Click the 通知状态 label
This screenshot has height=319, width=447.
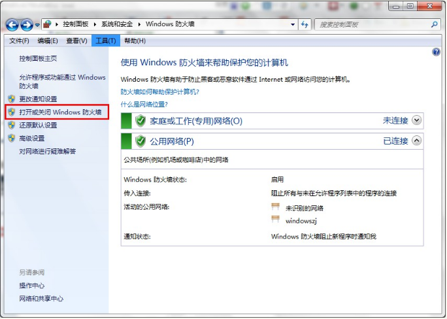[137, 237]
